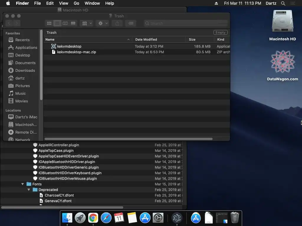
Task: Open Trash from the Dock
Action: pyautogui.click(x=234, y=217)
